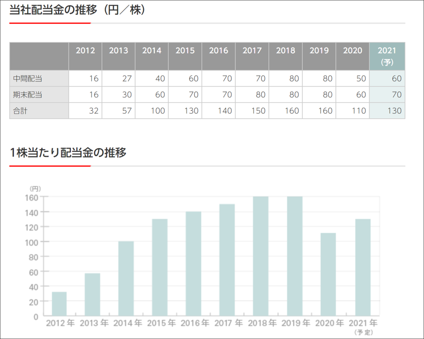Click the 2021年 x-axis label
The width and height of the screenshot is (424, 339).
coord(363,323)
